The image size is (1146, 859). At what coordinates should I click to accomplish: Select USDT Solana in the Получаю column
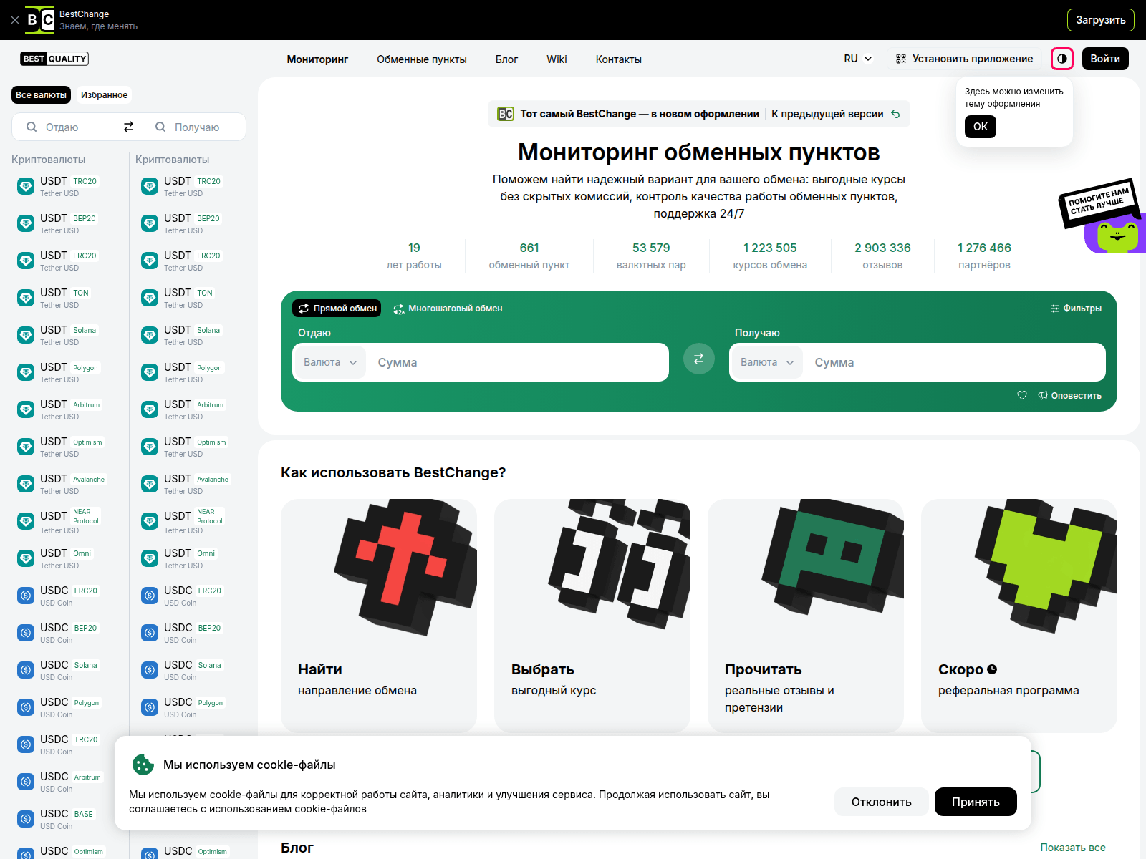191,335
